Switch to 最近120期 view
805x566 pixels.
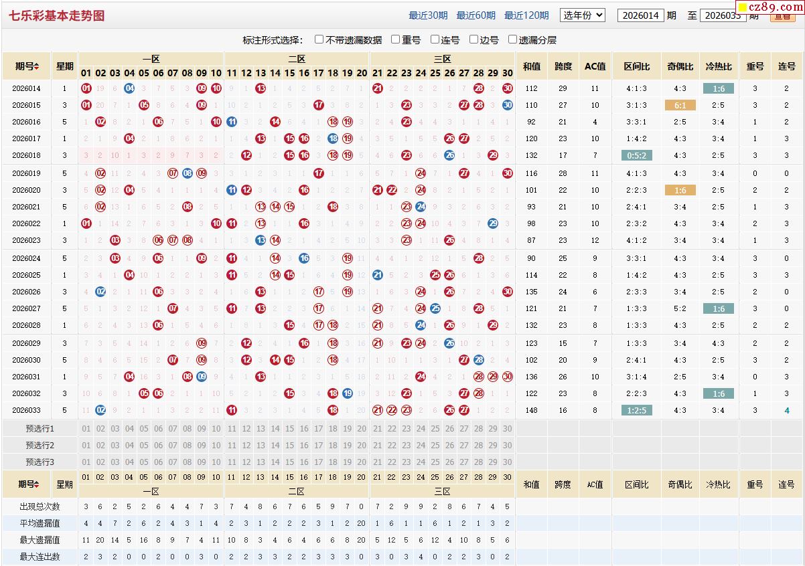pyautogui.click(x=526, y=15)
